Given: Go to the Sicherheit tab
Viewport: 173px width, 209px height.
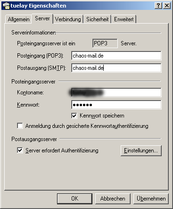Looking at the screenshot, I should coord(98,19).
